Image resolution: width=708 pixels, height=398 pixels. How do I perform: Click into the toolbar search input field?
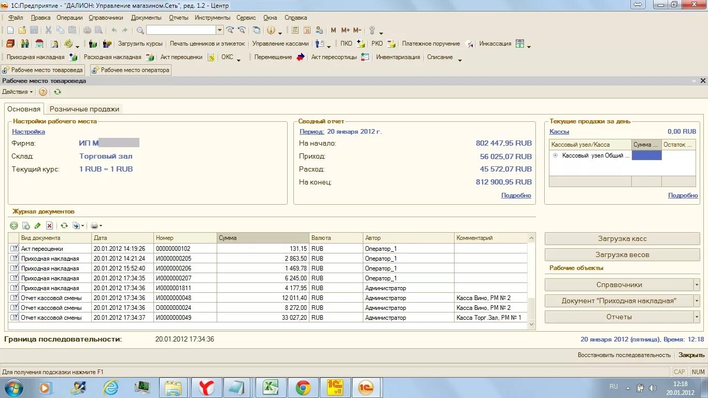pyautogui.click(x=181, y=30)
